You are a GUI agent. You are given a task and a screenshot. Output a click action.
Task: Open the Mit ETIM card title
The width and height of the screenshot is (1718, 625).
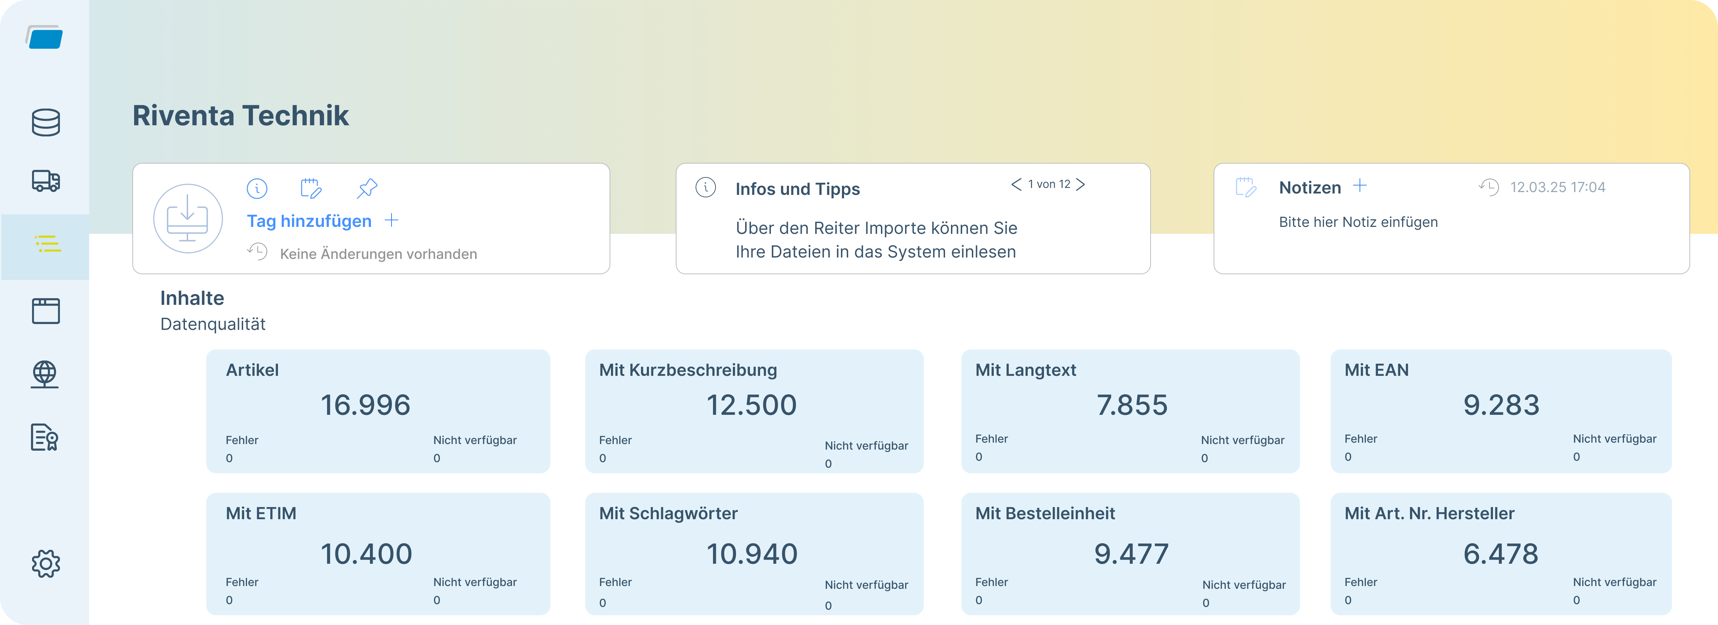click(261, 514)
